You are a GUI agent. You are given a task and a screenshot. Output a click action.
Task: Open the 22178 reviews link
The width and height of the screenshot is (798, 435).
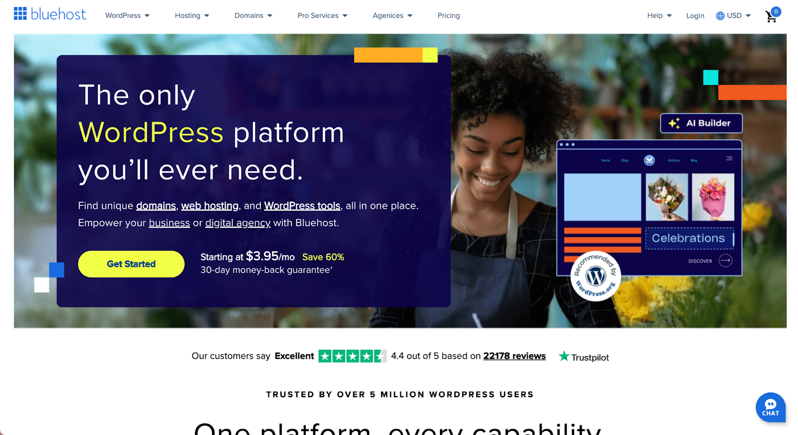pos(514,356)
